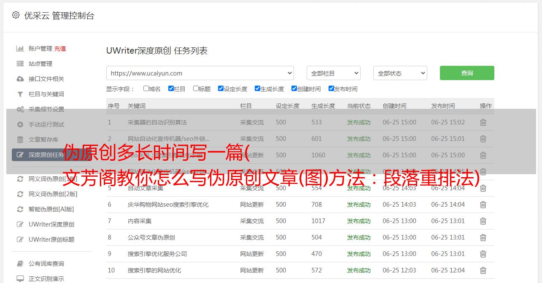
Task: Open the site URL dropdown ucaiyun.com
Action: (200, 73)
